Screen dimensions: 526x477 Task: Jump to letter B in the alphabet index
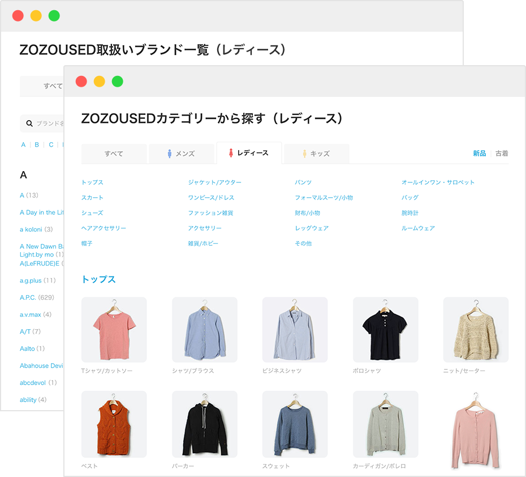tap(37, 145)
